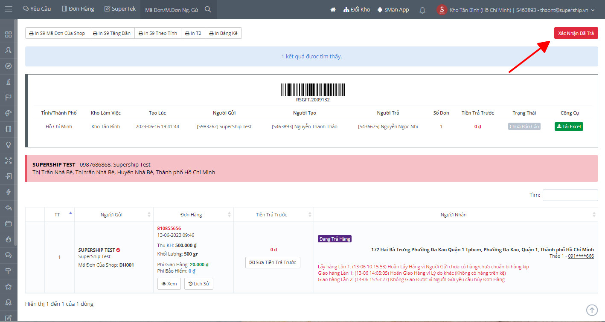Click sender [S983262] SuperShip Test

pyautogui.click(x=224, y=126)
